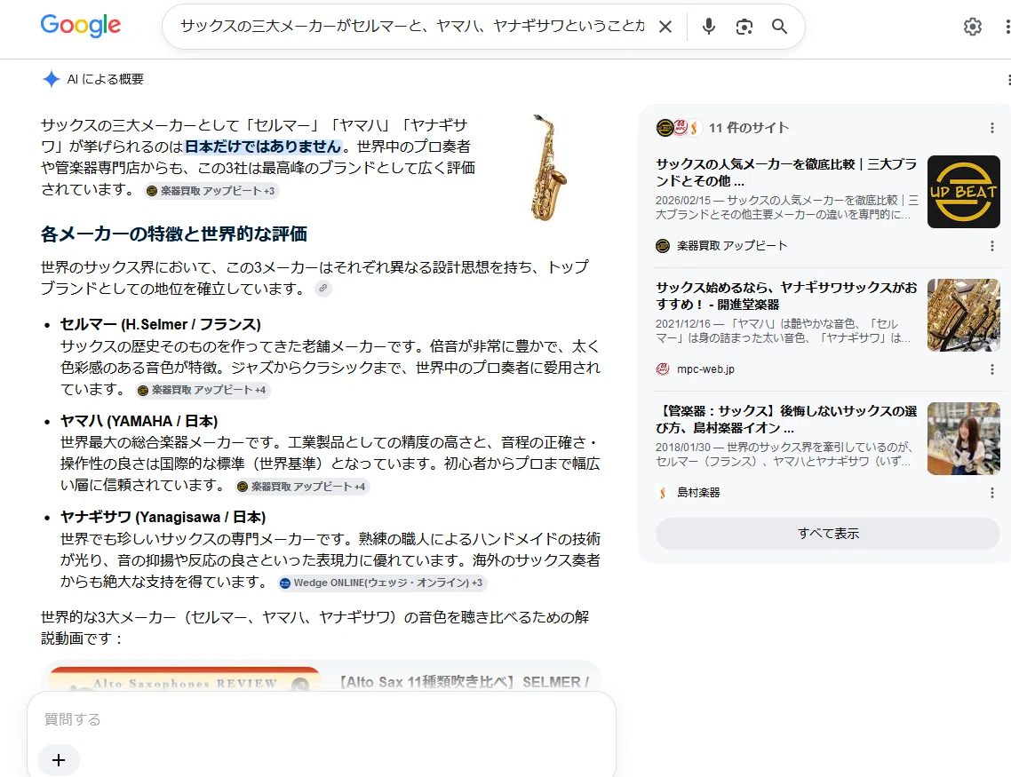Open サックスの人気メーカーを徹底比較 article link
The height and width of the screenshot is (777, 1011).
pyautogui.click(x=786, y=172)
